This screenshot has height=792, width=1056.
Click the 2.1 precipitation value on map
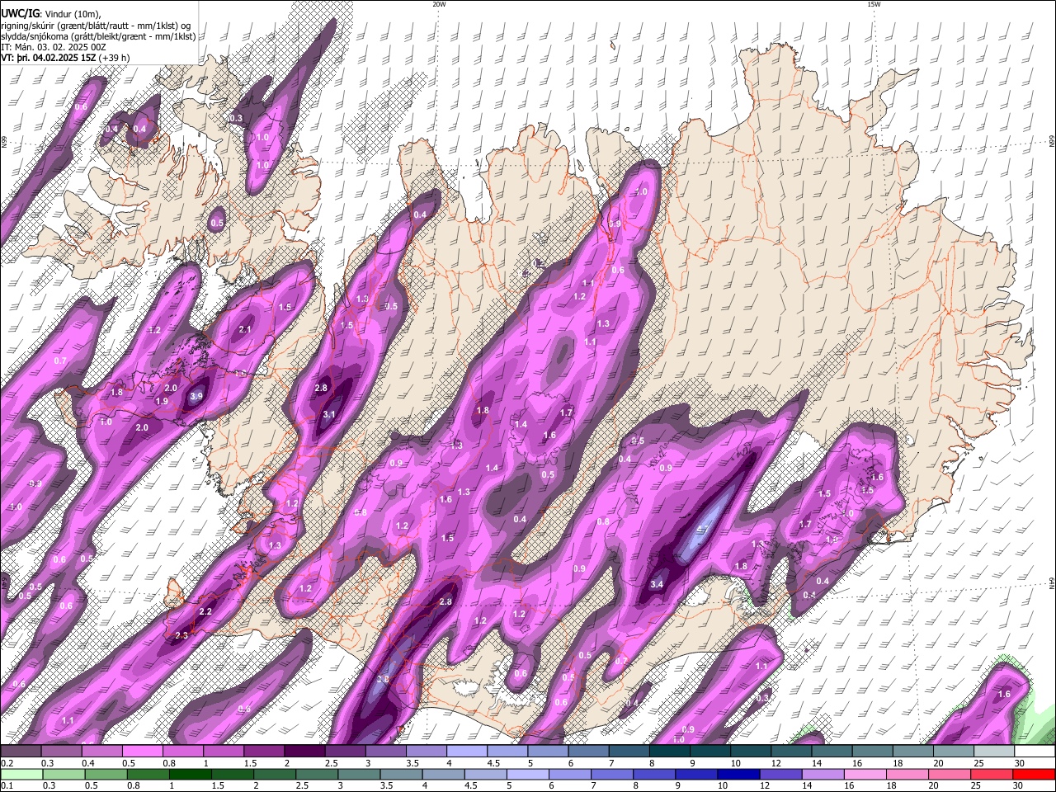point(245,329)
